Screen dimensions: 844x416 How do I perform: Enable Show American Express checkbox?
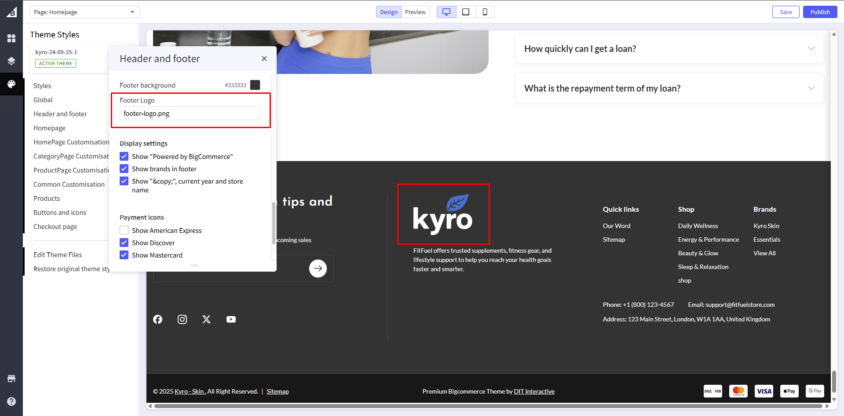[x=124, y=230]
